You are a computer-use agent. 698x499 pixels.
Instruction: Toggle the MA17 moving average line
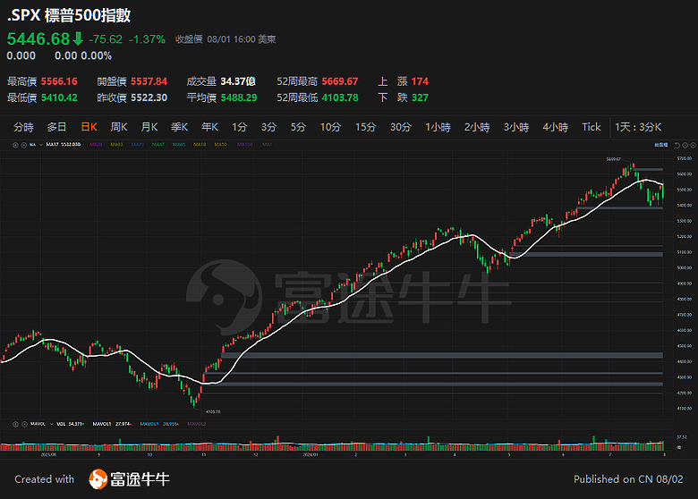(x=64, y=145)
